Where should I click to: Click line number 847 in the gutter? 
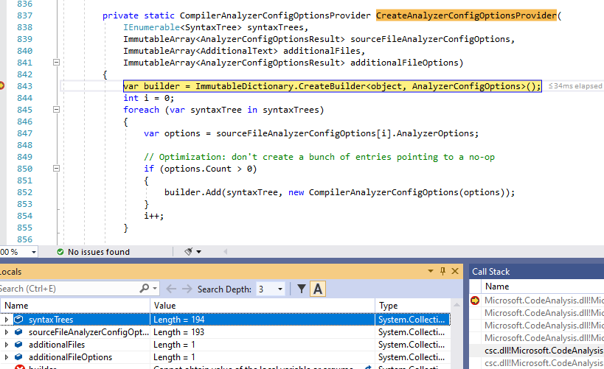pos(24,133)
